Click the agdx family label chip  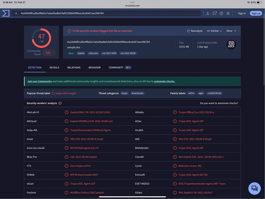click(x=201, y=93)
